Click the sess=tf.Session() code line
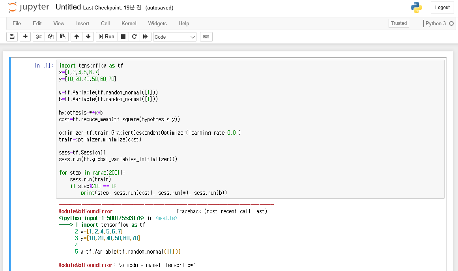This screenshot has height=271, width=458. pyautogui.click(x=82, y=152)
